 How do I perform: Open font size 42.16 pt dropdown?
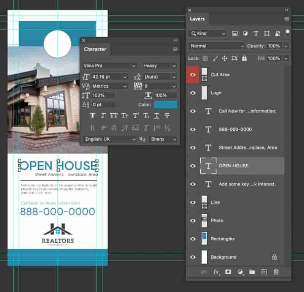tap(125, 77)
